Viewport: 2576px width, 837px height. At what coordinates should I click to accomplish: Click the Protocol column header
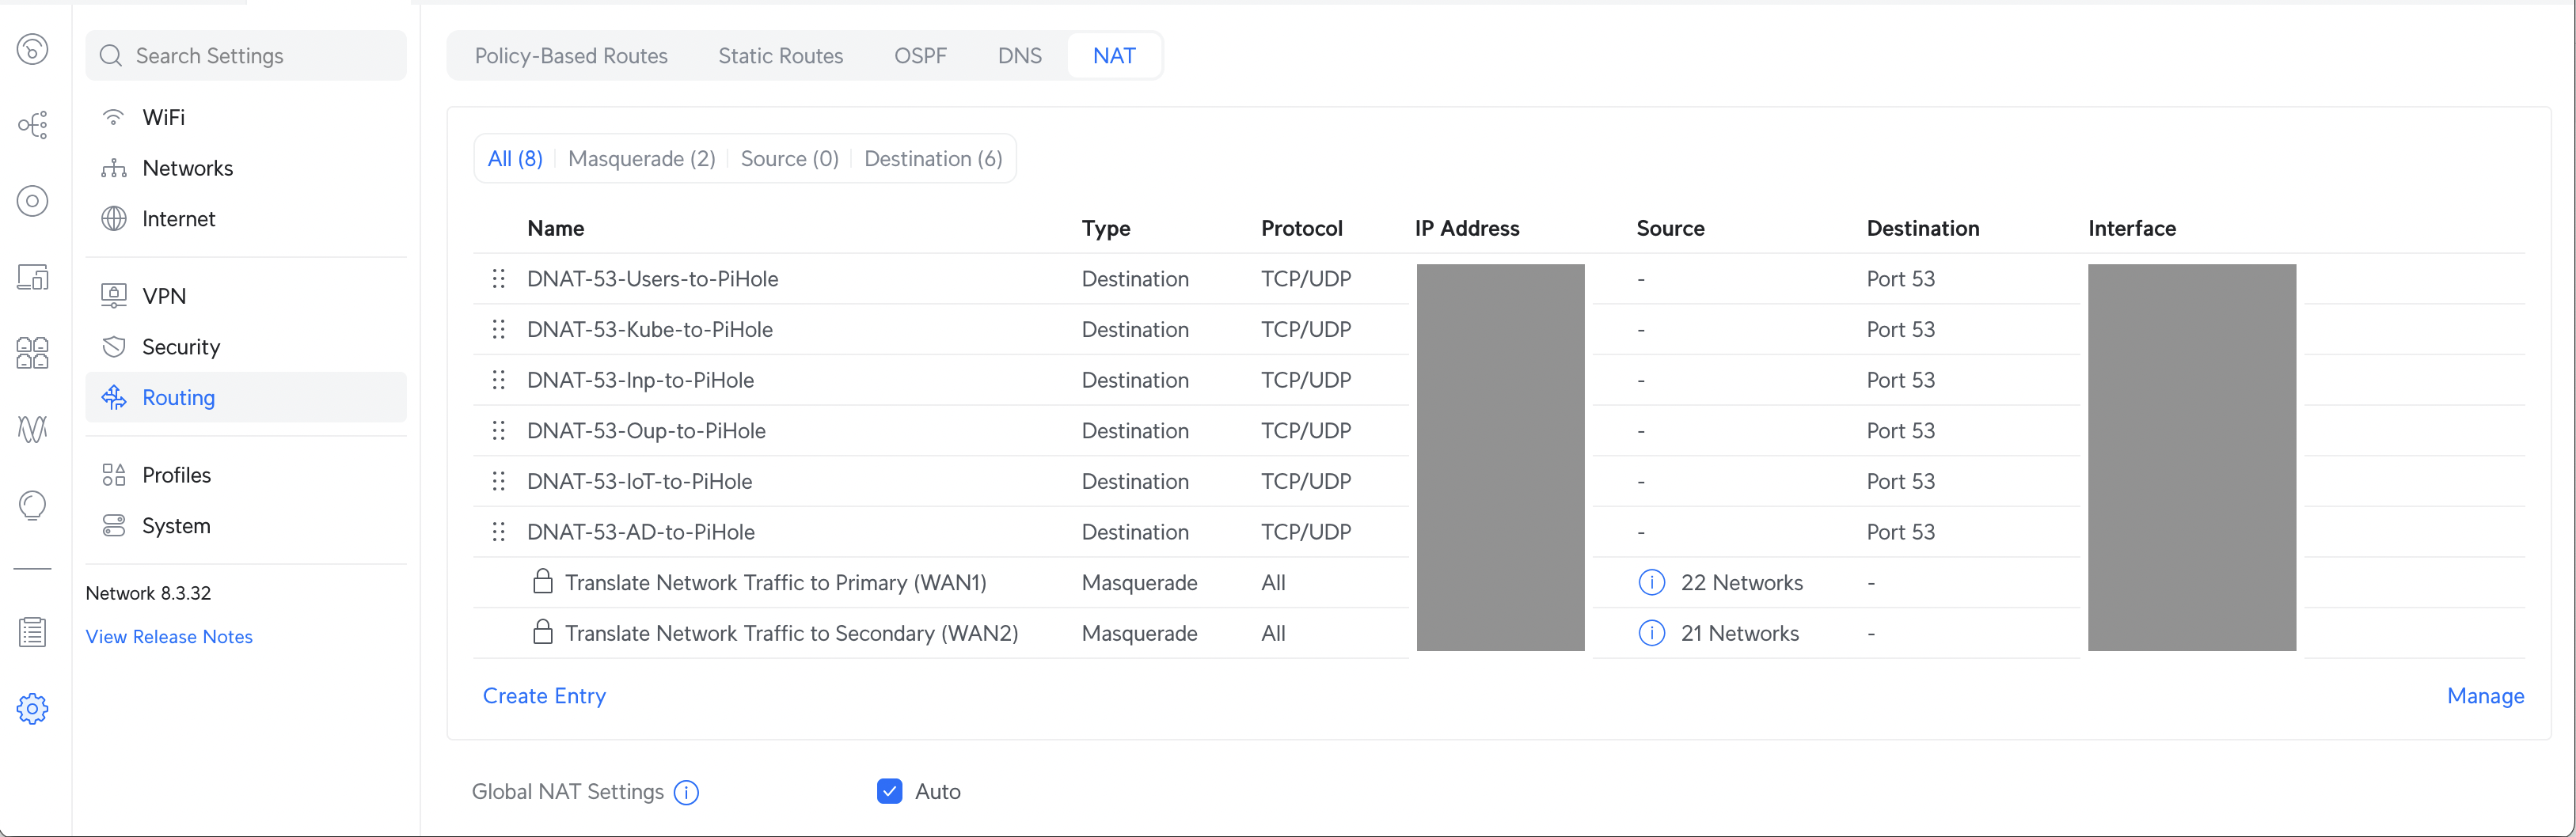click(1301, 229)
